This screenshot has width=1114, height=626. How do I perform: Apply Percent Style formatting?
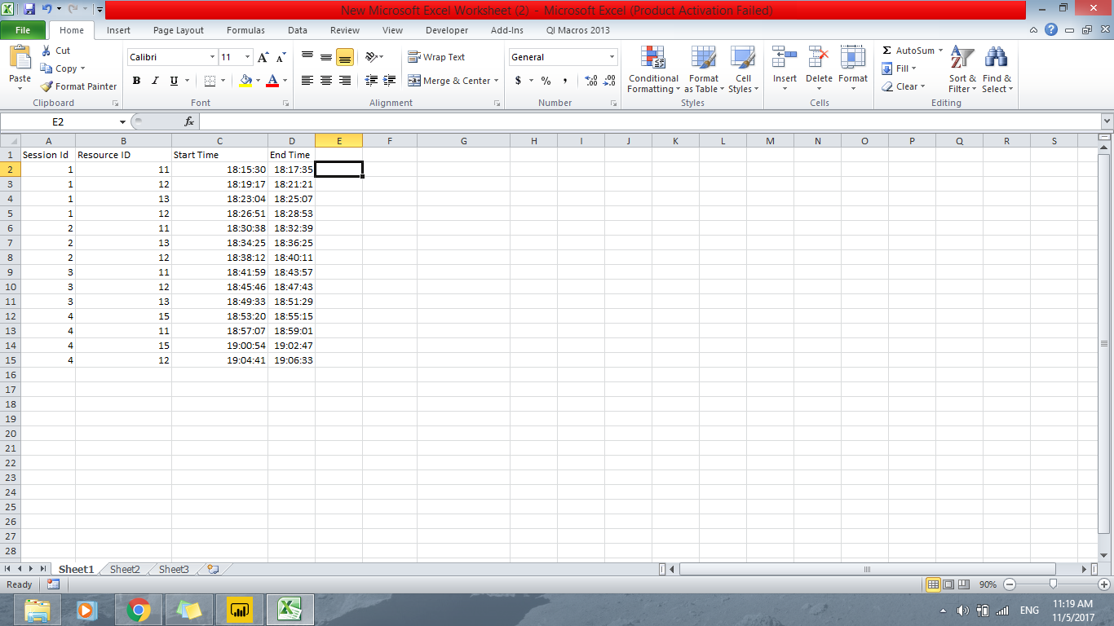coord(546,81)
